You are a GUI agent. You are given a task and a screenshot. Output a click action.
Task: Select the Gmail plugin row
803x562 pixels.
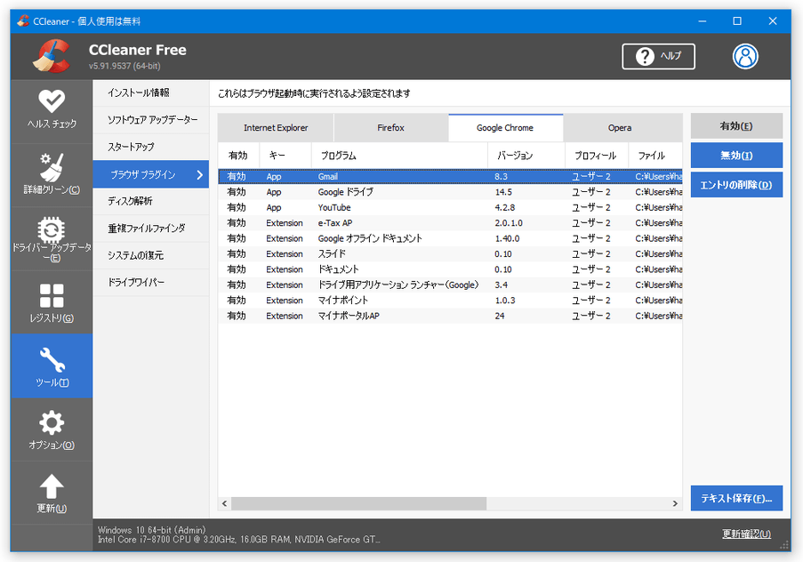click(x=400, y=176)
